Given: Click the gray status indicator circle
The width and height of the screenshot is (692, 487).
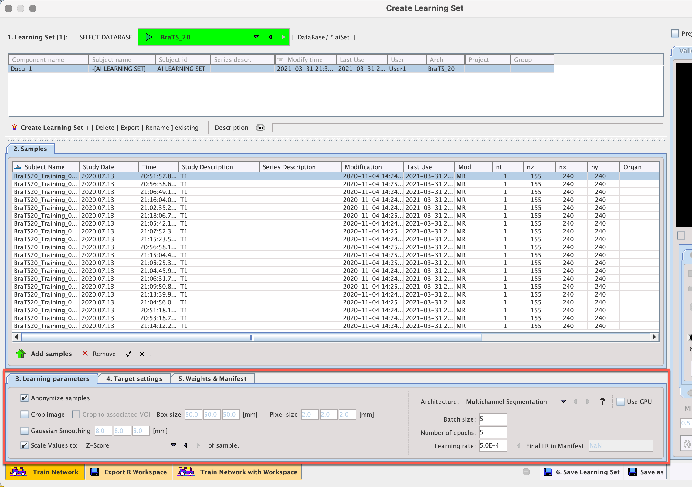Looking at the screenshot, I should (526, 472).
